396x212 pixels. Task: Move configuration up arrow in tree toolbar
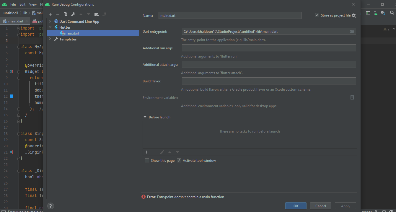(81, 14)
